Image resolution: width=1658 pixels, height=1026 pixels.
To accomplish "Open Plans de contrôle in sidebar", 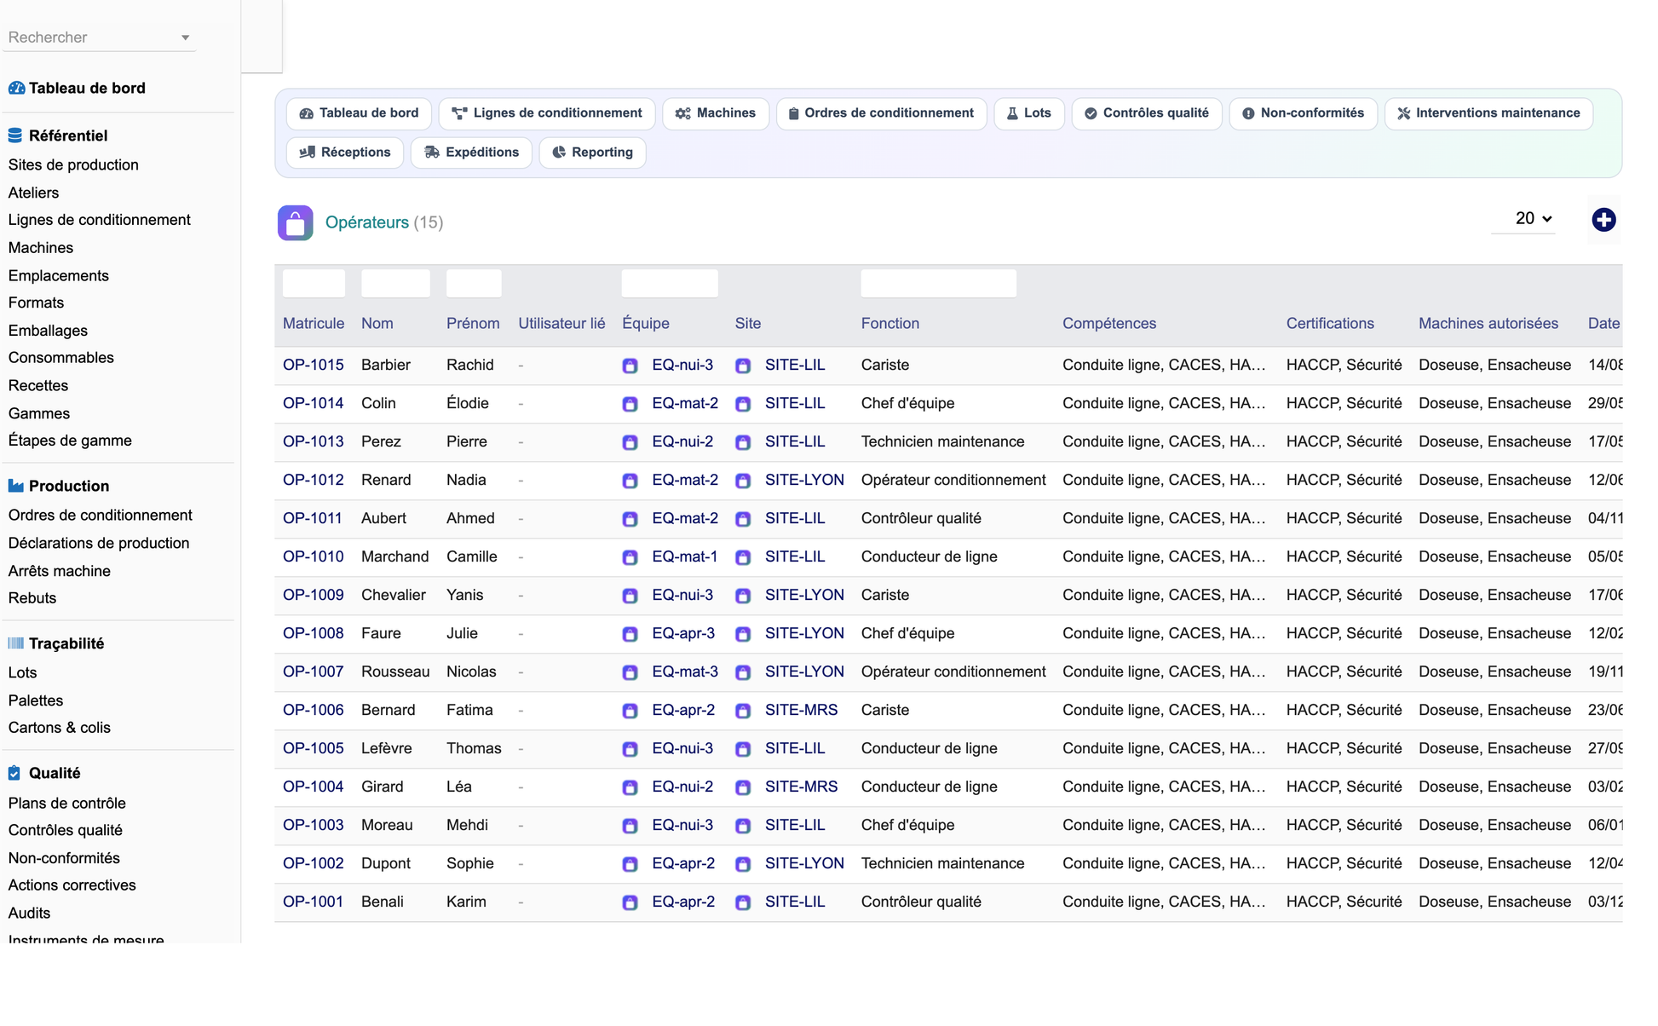I will point(67,803).
